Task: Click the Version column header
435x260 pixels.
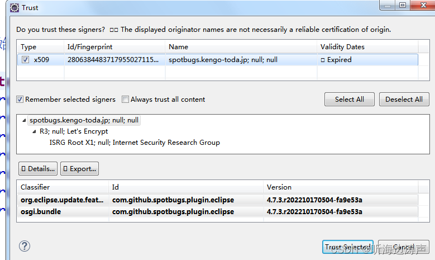Action: (341, 187)
